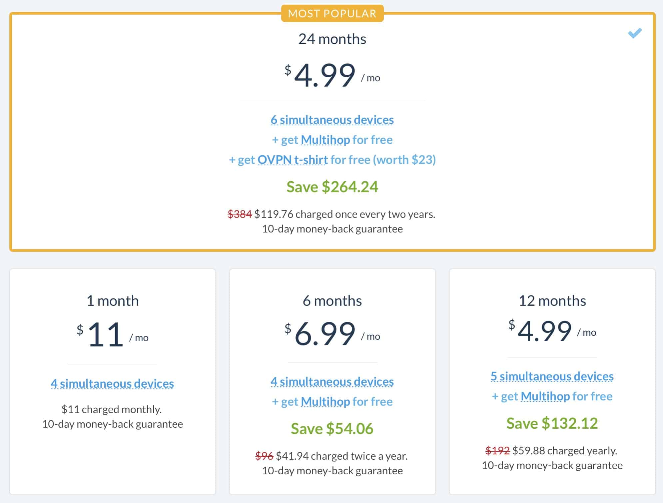Click the '5 simultaneous devices' link
The image size is (663, 503).
[552, 376]
